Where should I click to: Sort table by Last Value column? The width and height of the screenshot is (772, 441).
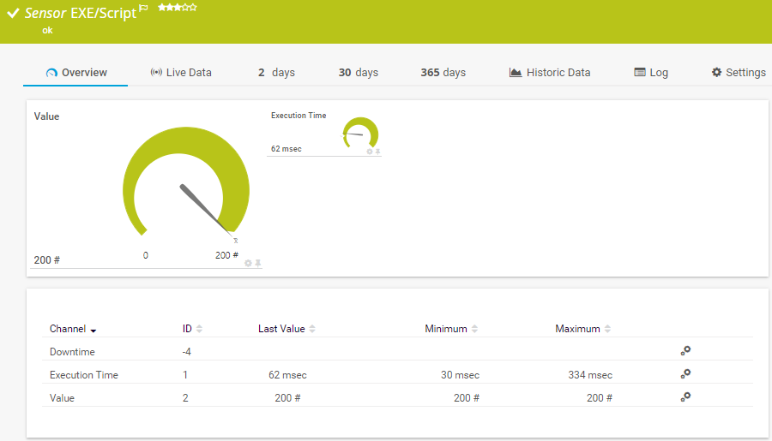[286, 329]
